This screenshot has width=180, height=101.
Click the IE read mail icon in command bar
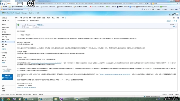(150, 9)
